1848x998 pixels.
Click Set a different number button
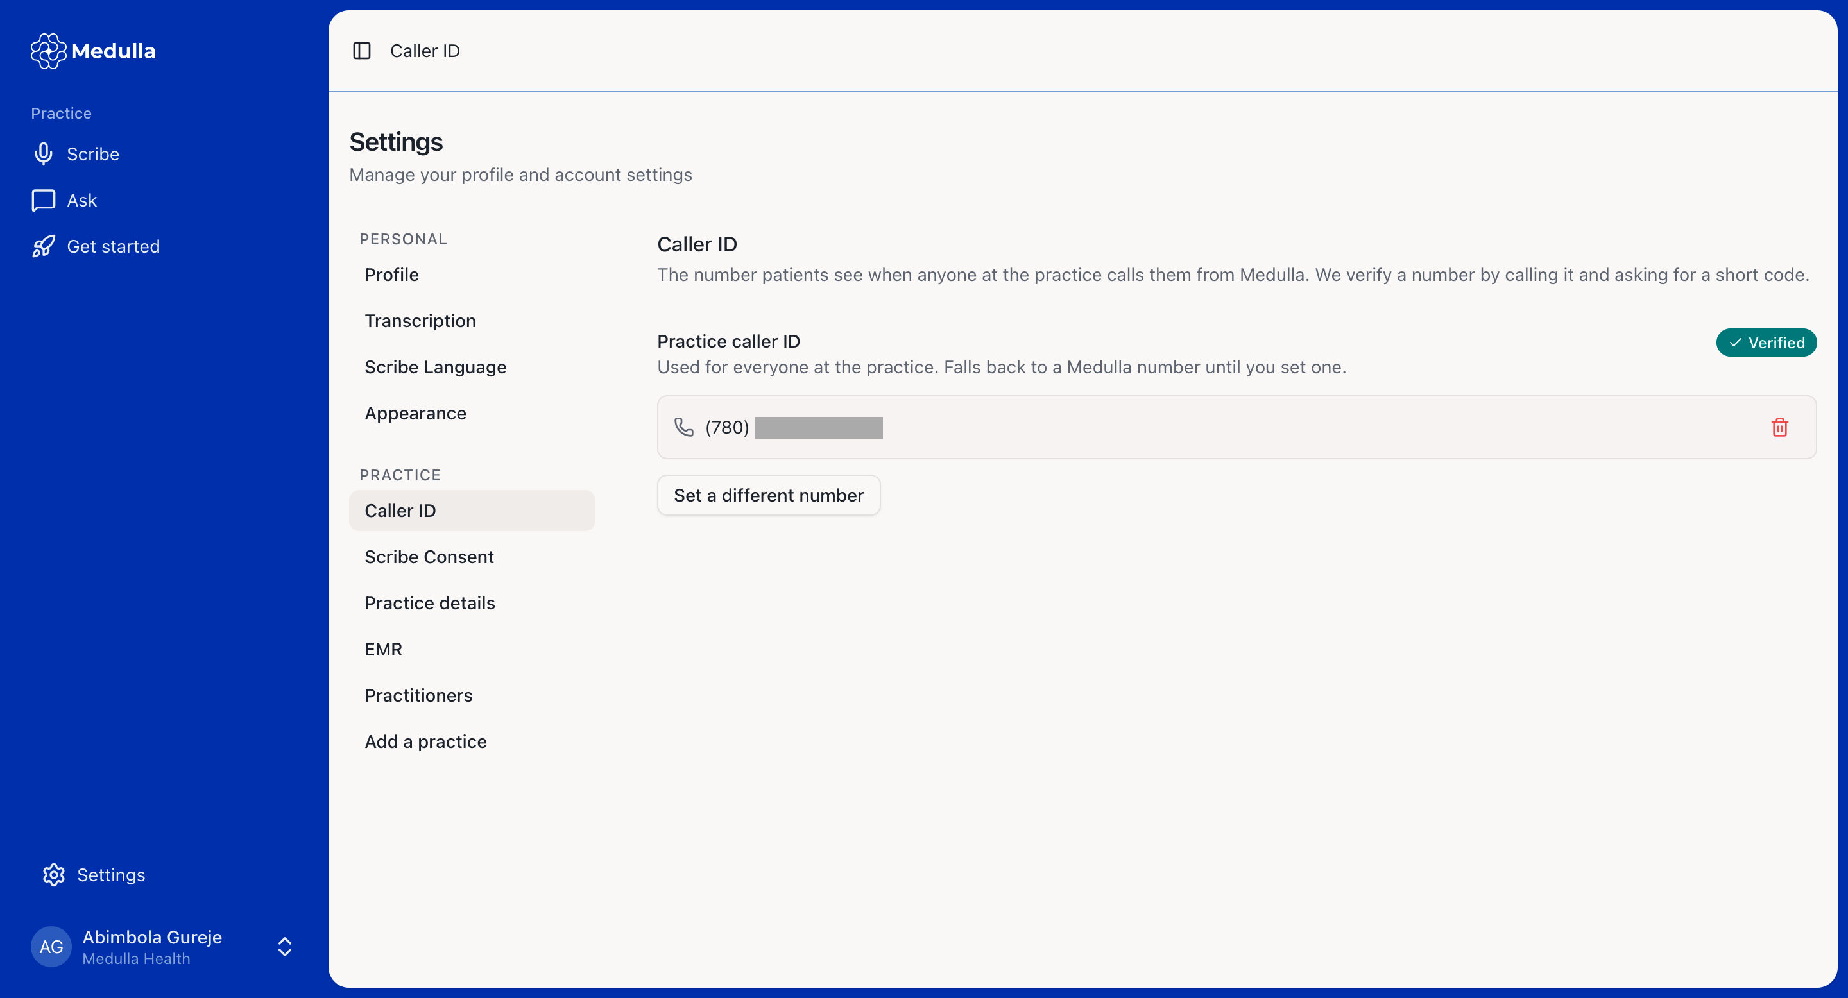tap(768, 495)
